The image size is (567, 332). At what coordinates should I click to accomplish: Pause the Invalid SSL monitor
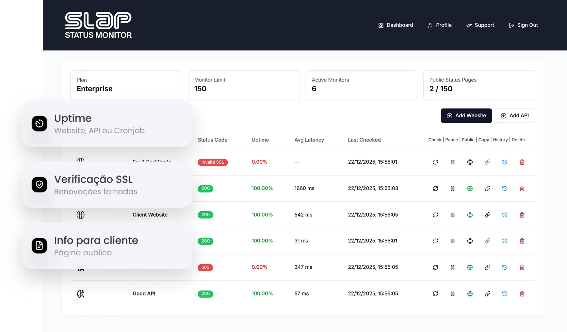click(453, 162)
